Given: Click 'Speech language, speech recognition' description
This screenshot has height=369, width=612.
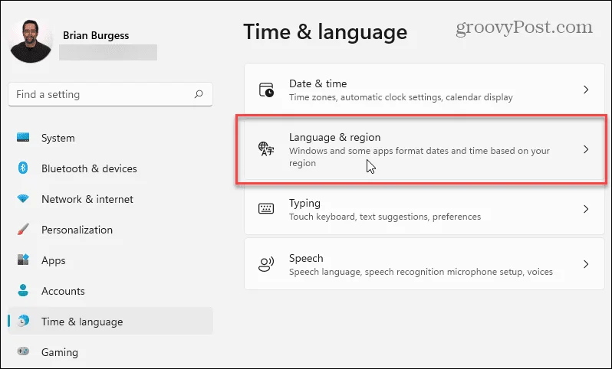Looking at the screenshot, I should pyautogui.click(x=421, y=272).
